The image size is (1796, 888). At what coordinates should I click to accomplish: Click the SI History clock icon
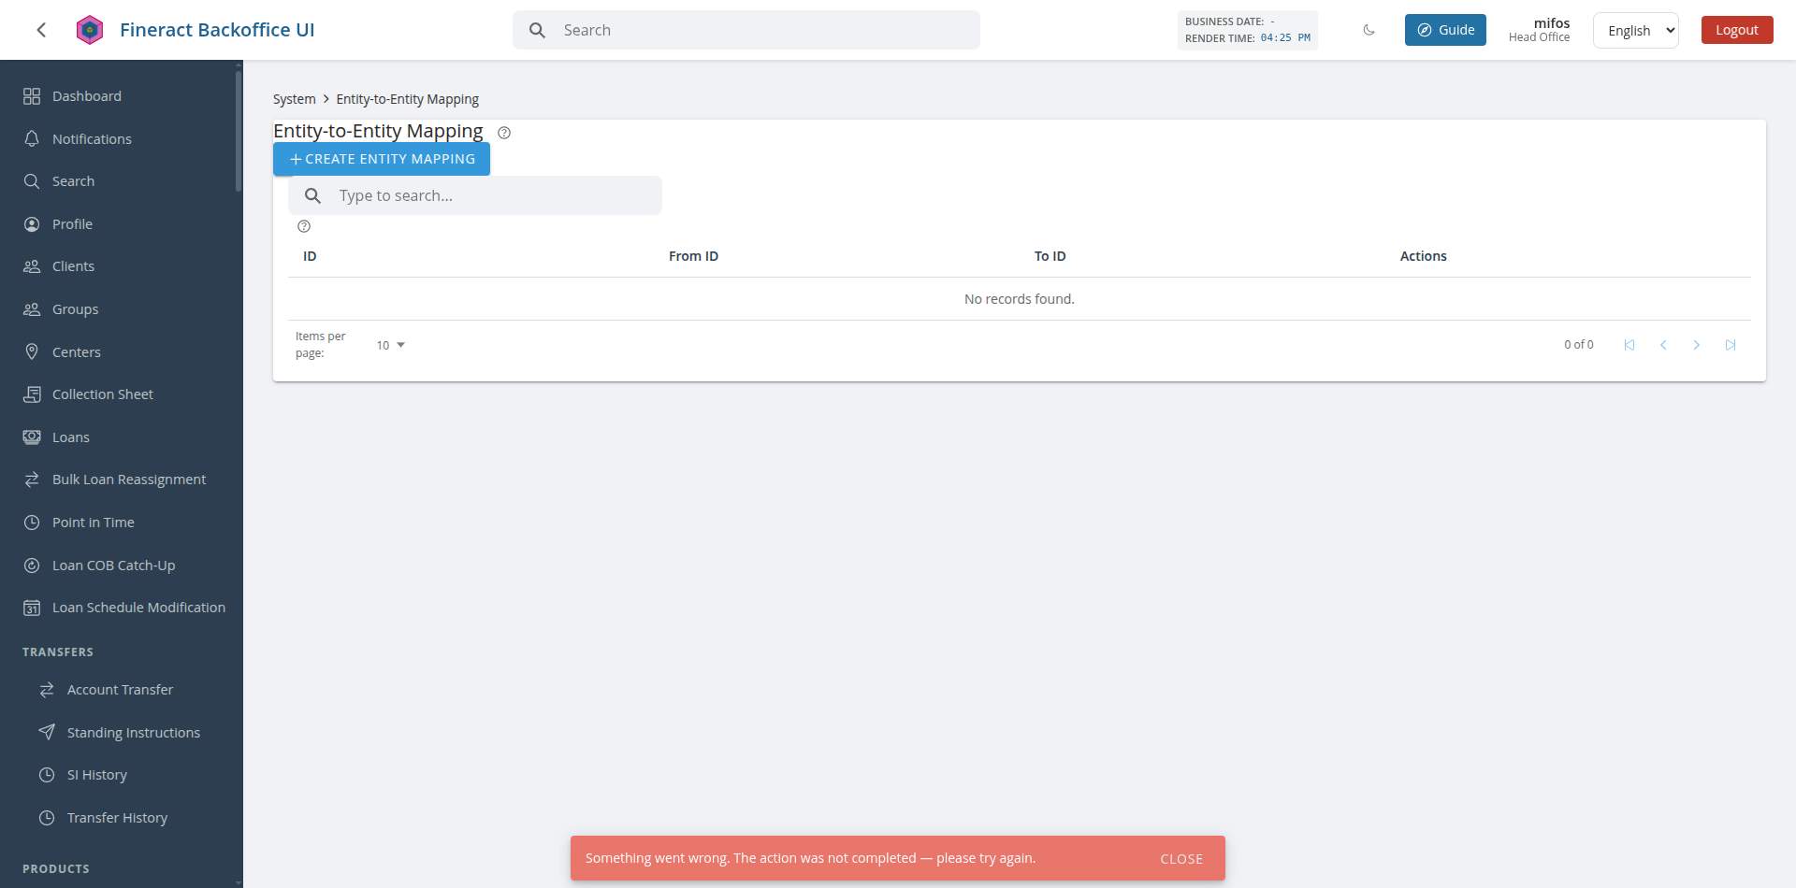pos(47,775)
